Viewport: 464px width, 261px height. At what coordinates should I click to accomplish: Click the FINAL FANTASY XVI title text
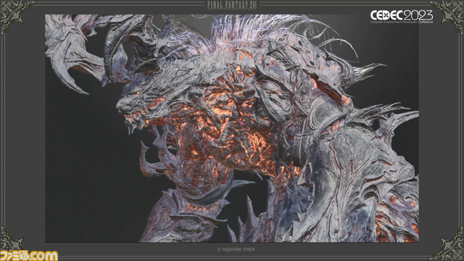[x=232, y=5]
